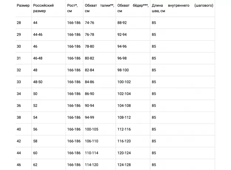This screenshot has width=231, height=170.
Task: Select the hip value 88-92 cell
Action: point(122,23)
